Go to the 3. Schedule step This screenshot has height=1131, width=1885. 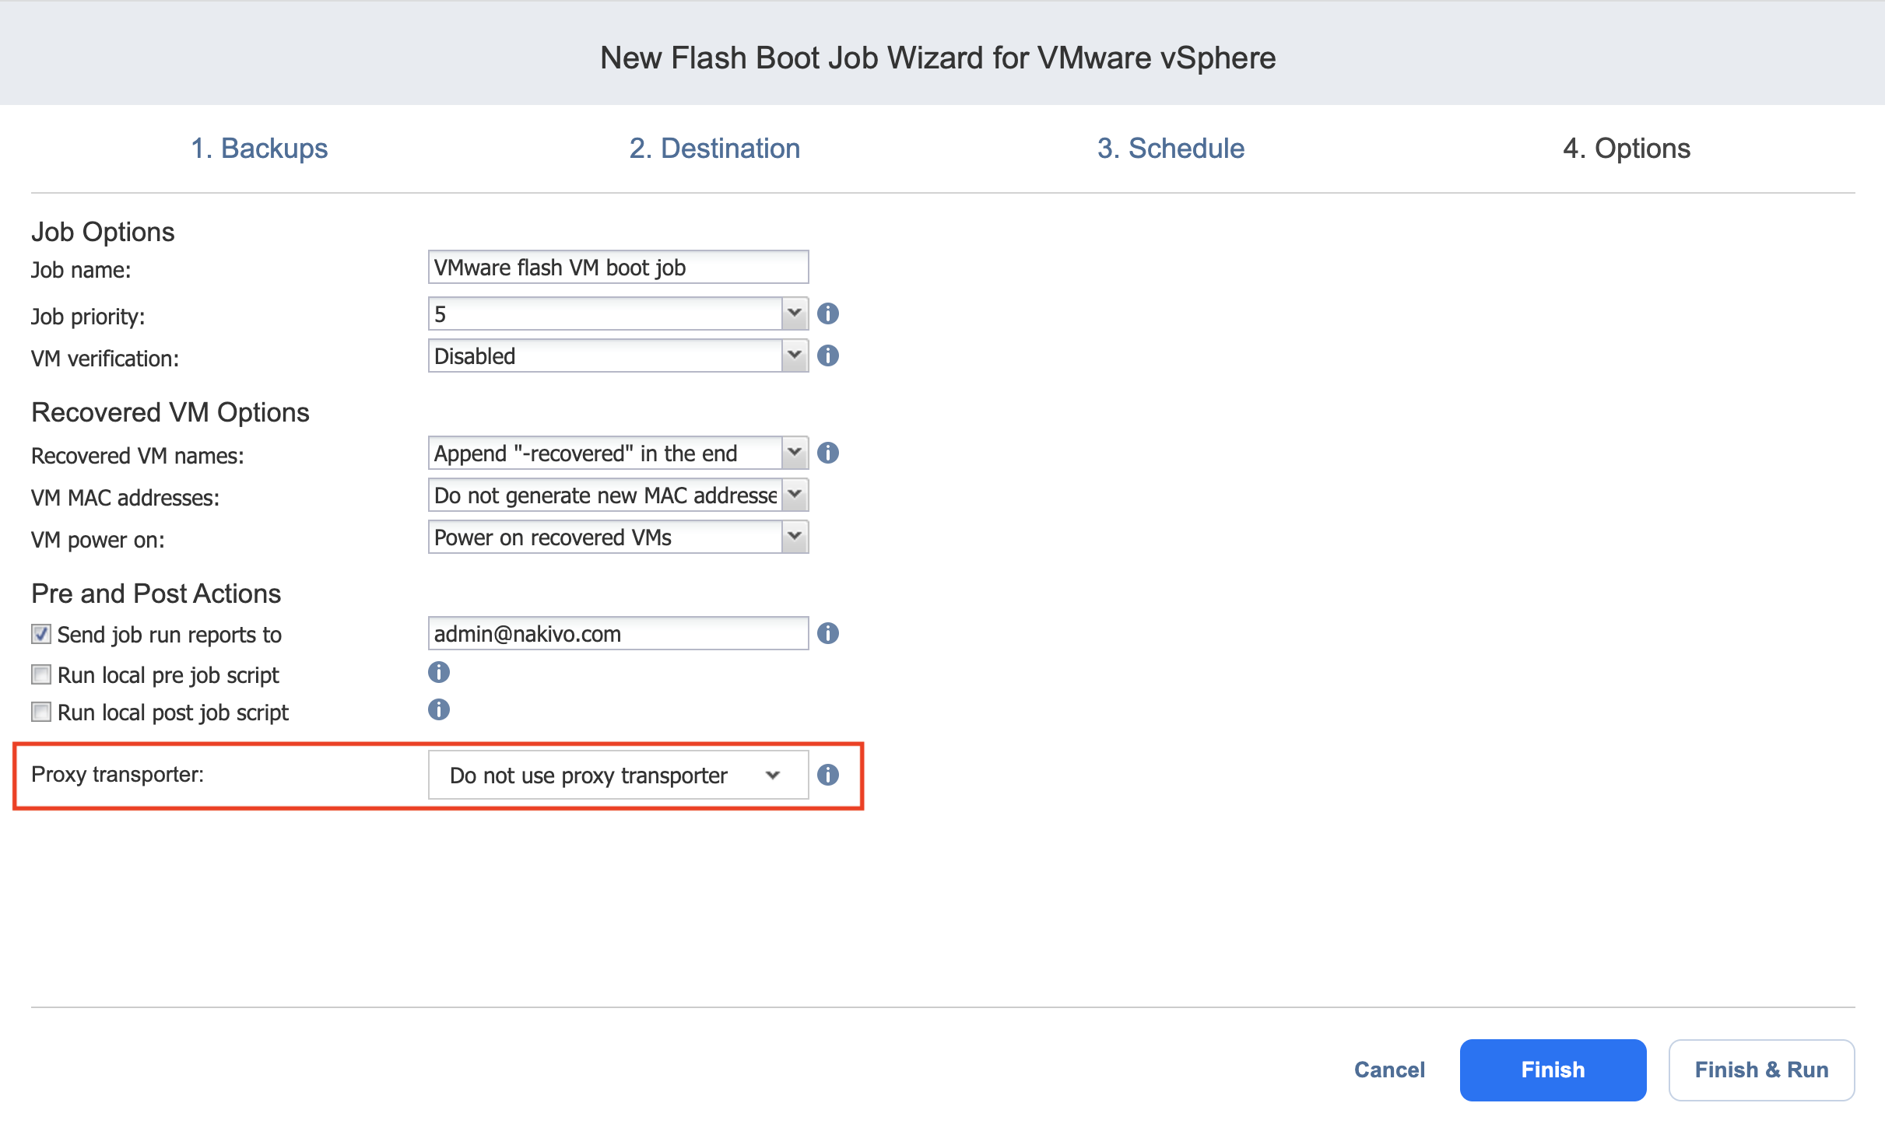1171,148
